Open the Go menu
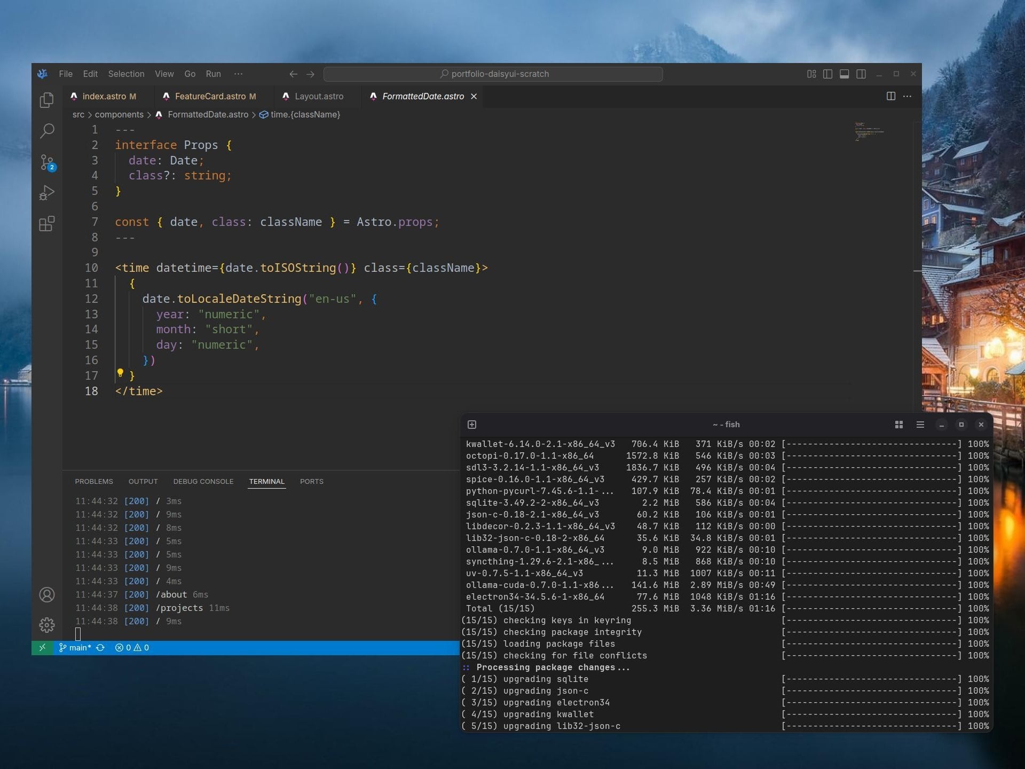Viewport: 1025px width, 769px height. tap(190, 74)
